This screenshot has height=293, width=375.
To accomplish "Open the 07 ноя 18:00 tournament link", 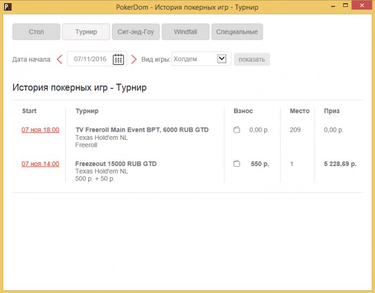I will pyautogui.click(x=40, y=130).
